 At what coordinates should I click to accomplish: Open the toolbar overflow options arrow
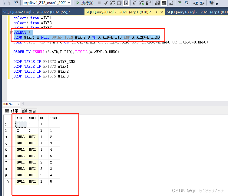[217, 4]
